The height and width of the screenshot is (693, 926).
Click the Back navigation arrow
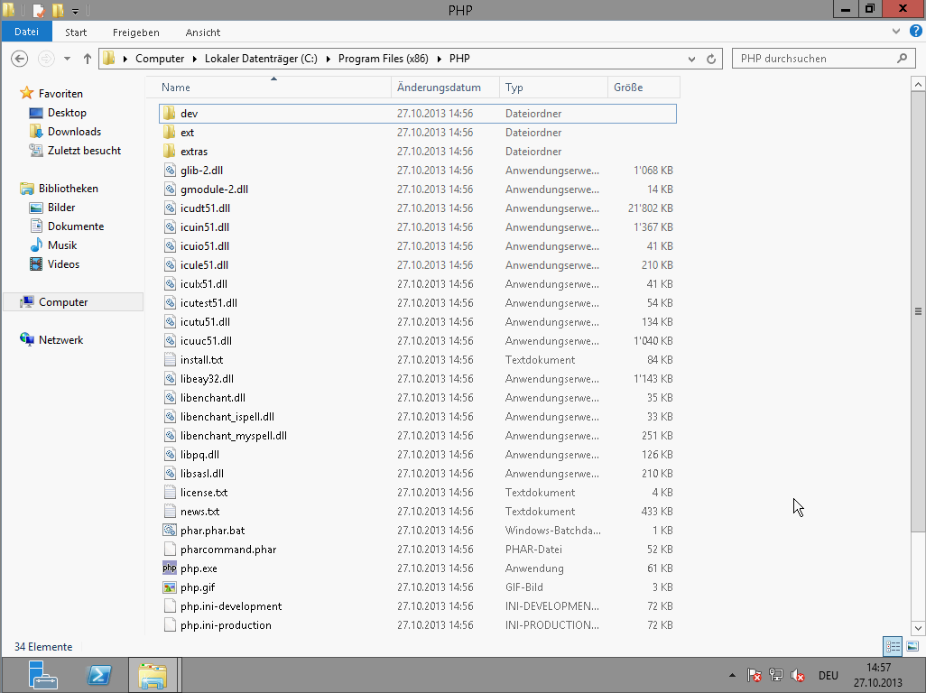(x=20, y=59)
